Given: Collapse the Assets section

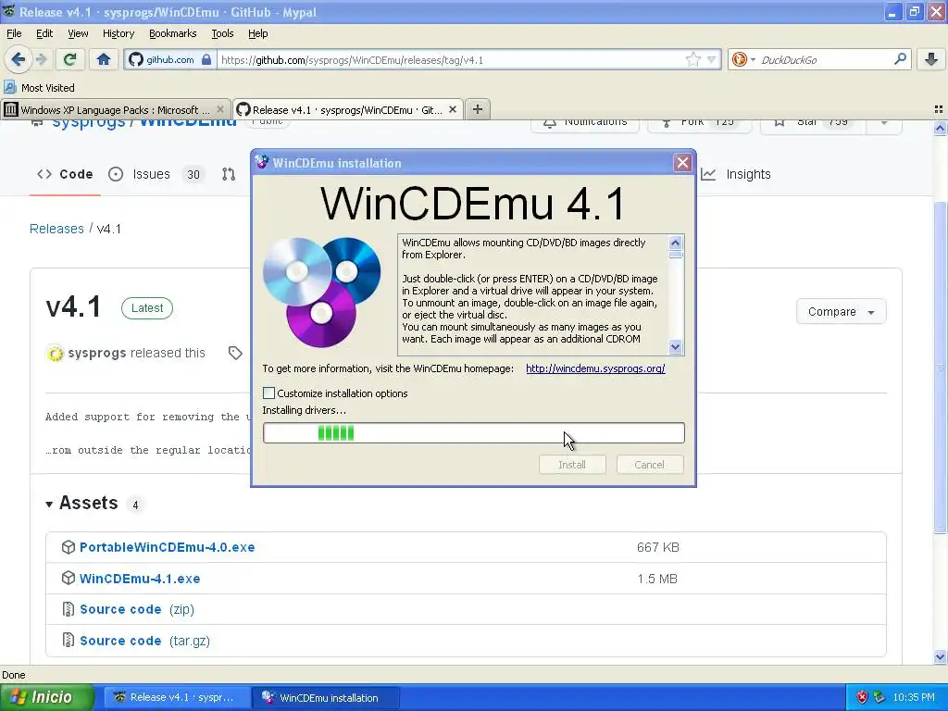Looking at the screenshot, I should click(49, 505).
